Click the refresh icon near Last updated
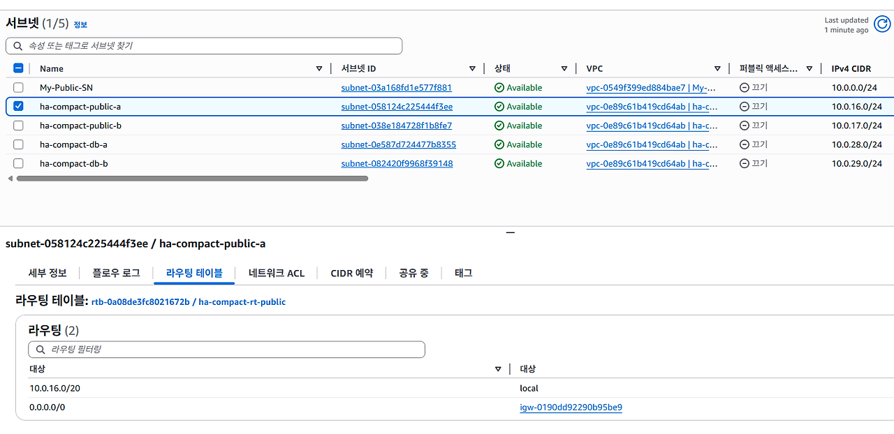894x434 pixels. tap(881, 23)
